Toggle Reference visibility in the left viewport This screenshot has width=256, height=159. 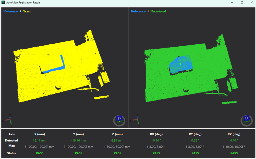click(11, 11)
